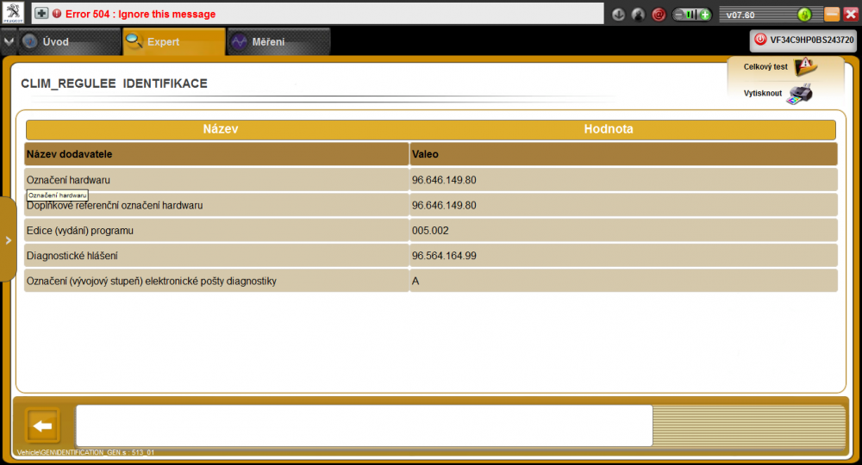Select the Valeo value cell
Screen dimensions: 862x465
coord(623,154)
